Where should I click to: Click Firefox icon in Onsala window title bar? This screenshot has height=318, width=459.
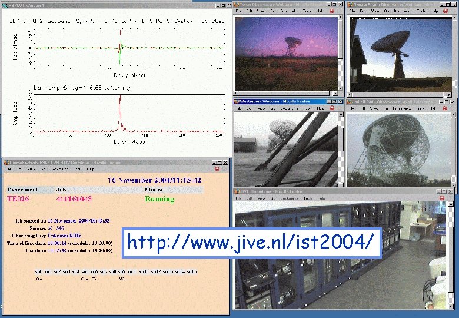[x=350, y=4]
